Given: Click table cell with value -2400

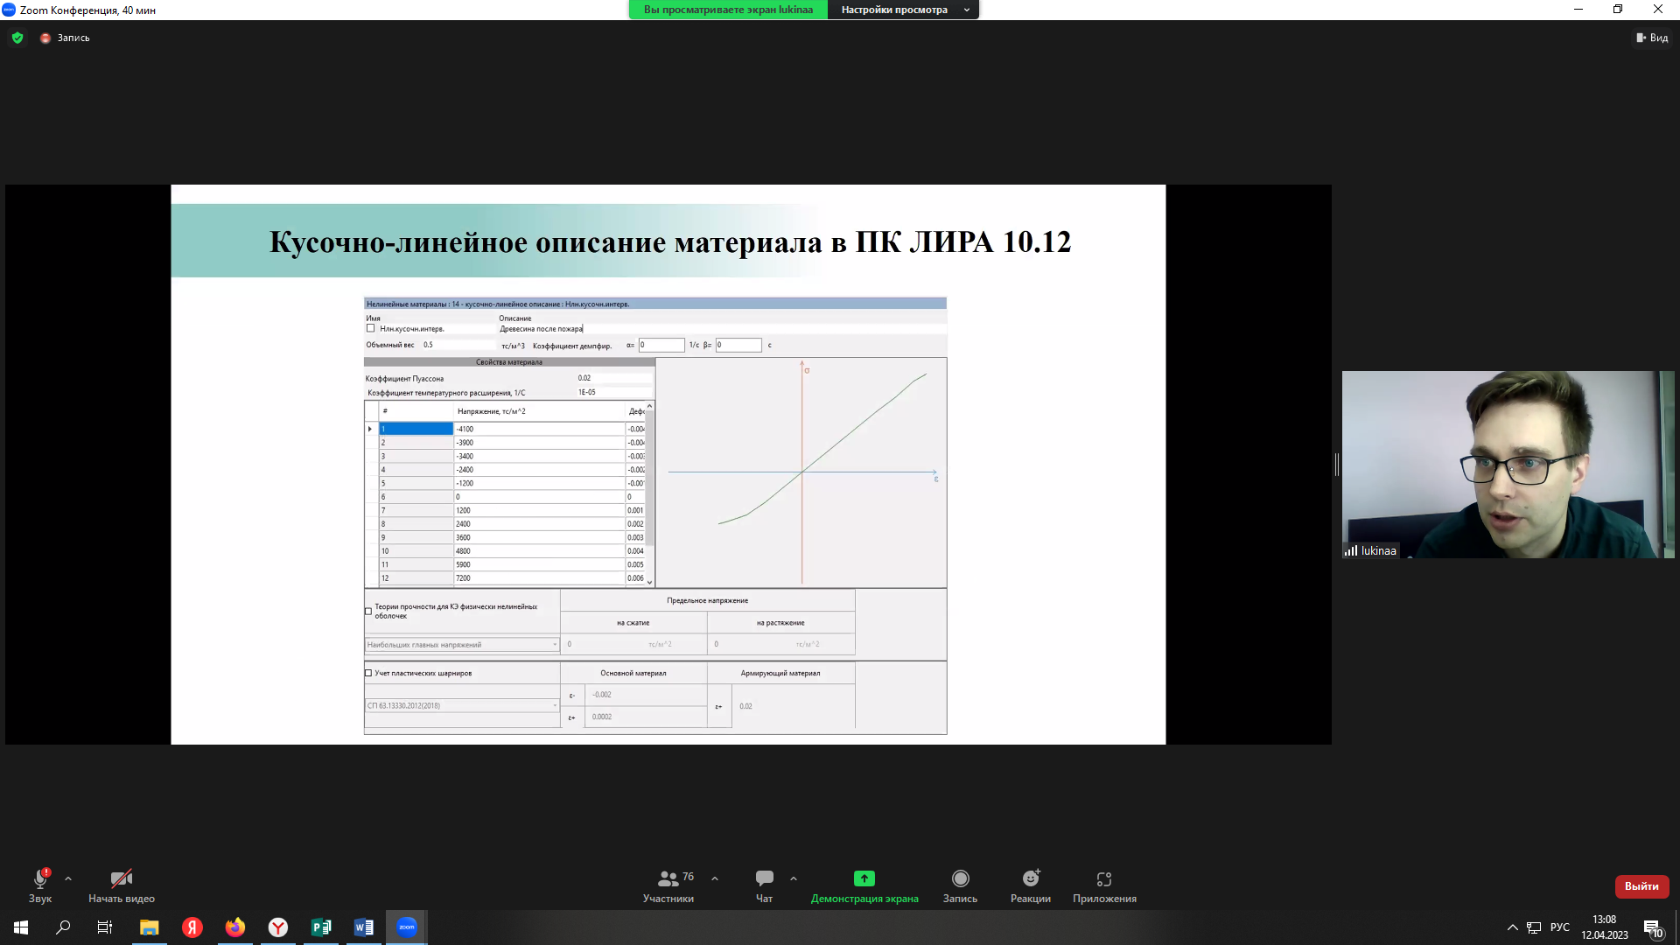Looking at the screenshot, I should click(x=539, y=470).
